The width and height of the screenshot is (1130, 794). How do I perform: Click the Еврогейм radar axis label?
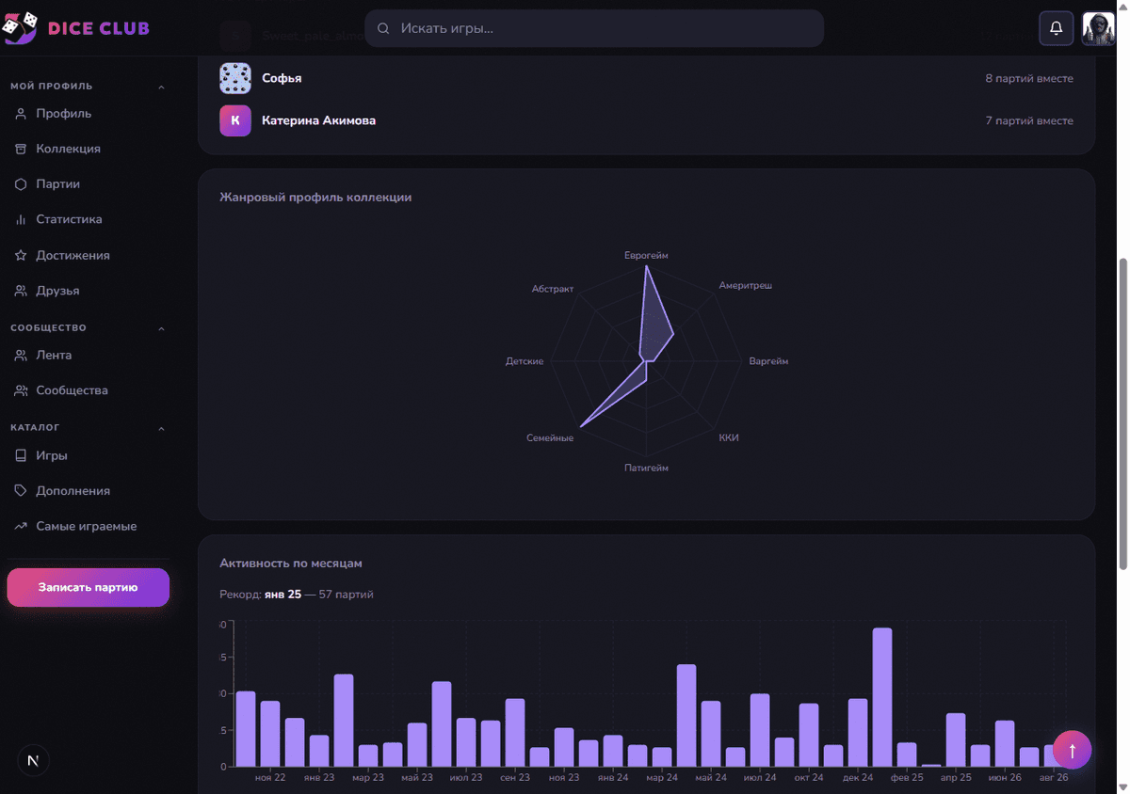pyautogui.click(x=646, y=255)
